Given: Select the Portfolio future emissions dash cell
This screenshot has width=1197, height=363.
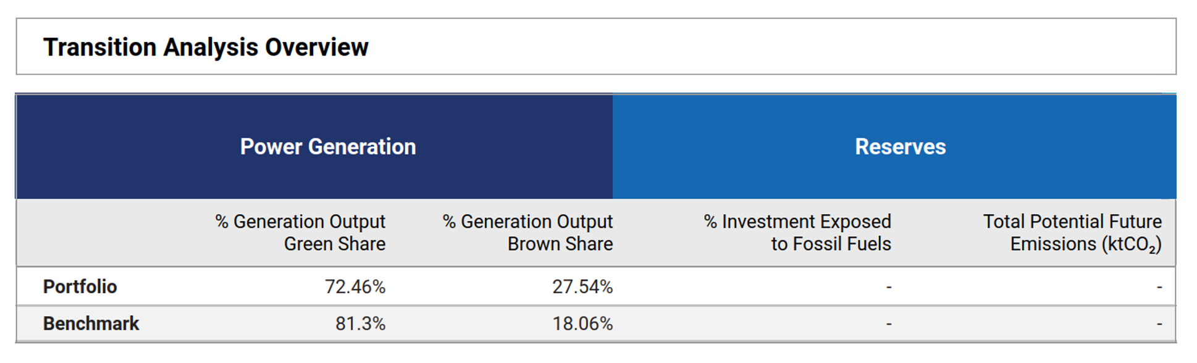Looking at the screenshot, I should [x=1159, y=286].
